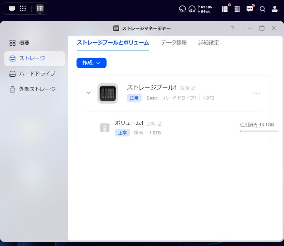The height and width of the screenshot is (246, 284).
Task: Open the CPU usage monitor gauge
Action: [x=182, y=9]
